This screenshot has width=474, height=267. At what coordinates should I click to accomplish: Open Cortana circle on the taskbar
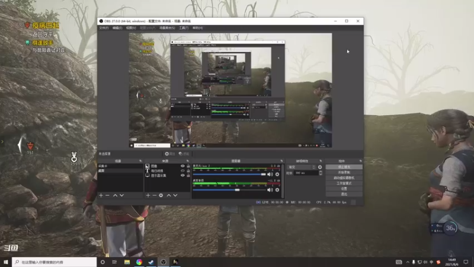coord(103,262)
